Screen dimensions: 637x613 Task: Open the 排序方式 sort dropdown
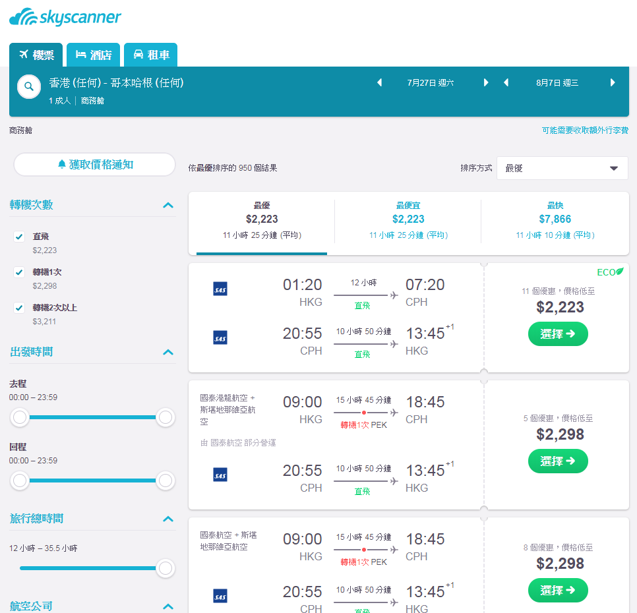[562, 168]
